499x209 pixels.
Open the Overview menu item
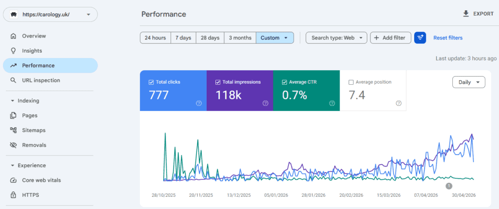point(50,36)
